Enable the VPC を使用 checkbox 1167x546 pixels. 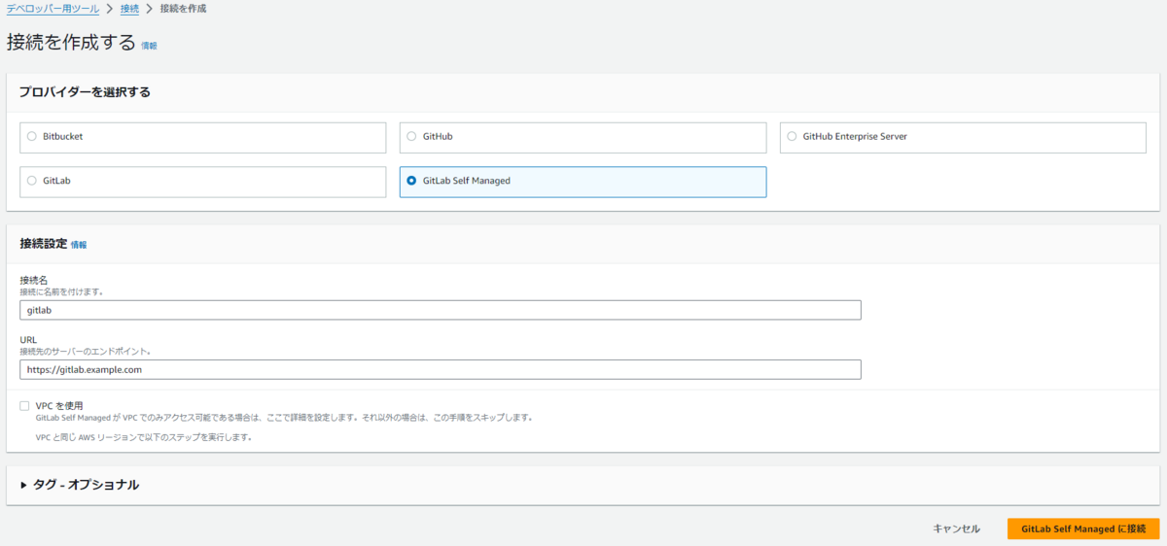click(24, 405)
